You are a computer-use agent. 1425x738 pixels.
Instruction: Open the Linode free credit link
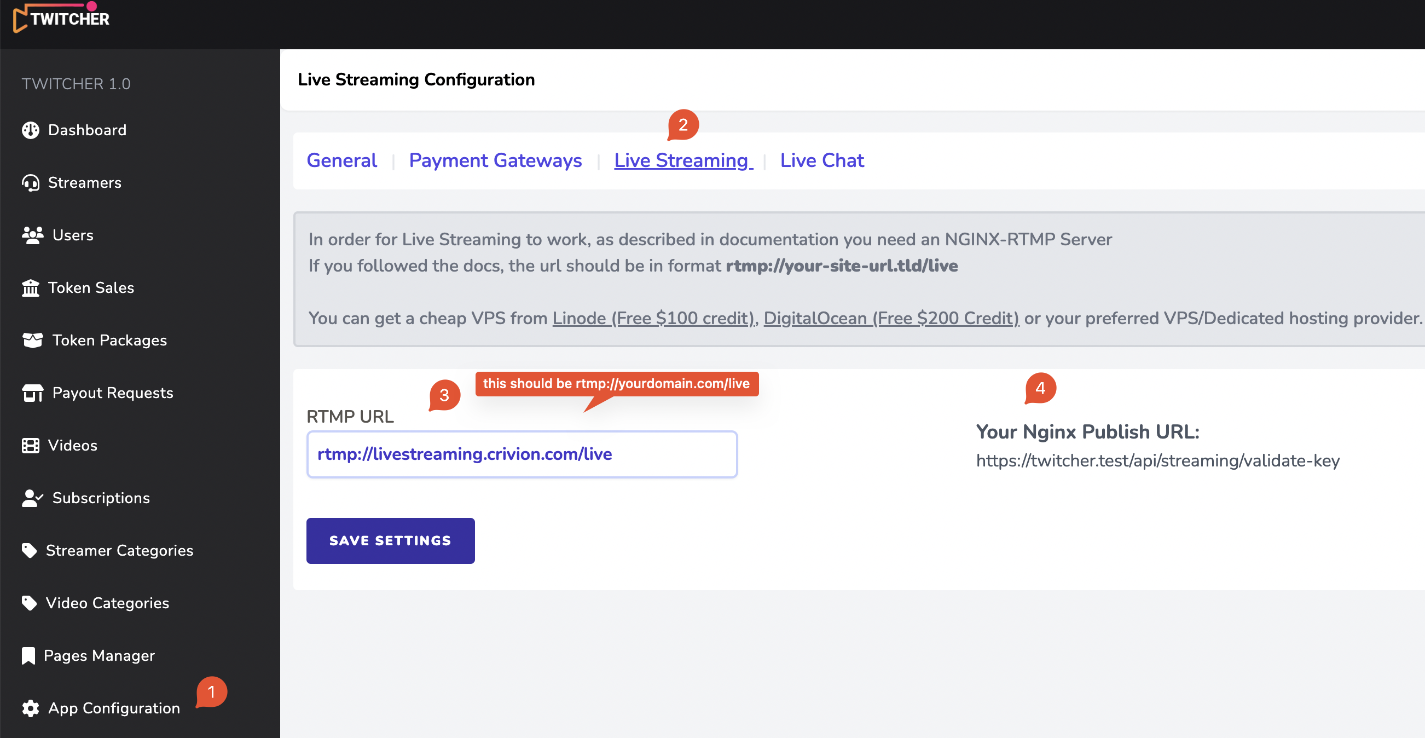click(x=654, y=318)
